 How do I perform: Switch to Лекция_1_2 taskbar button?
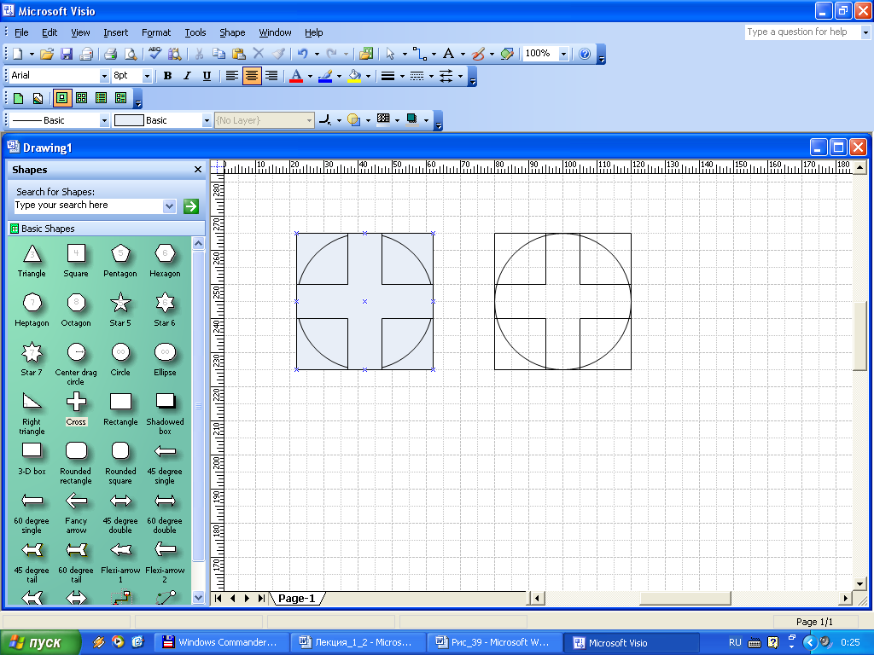tap(359, 642)
